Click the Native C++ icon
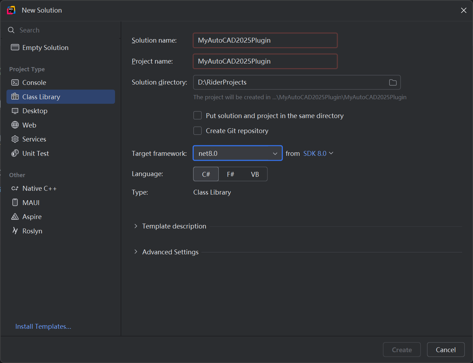This screenshot has height=363, width=473. click(x=15, y=188)
